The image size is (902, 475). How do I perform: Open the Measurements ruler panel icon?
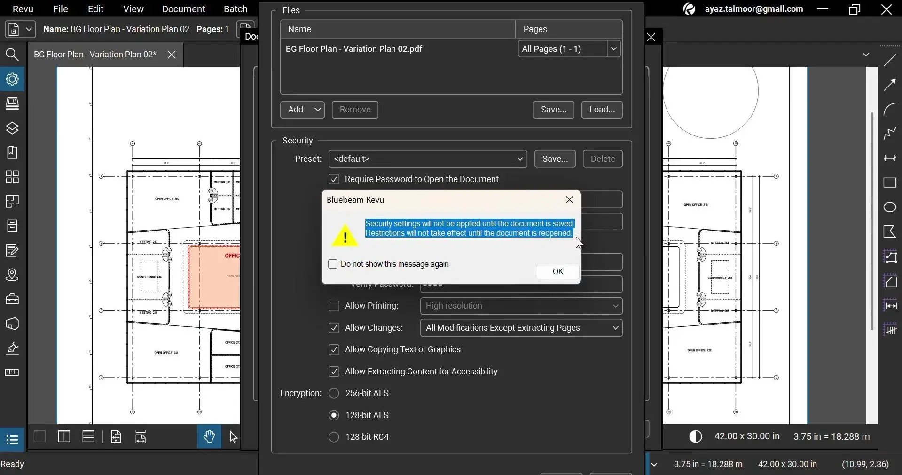pyautogui.click(x=12, y=372)
